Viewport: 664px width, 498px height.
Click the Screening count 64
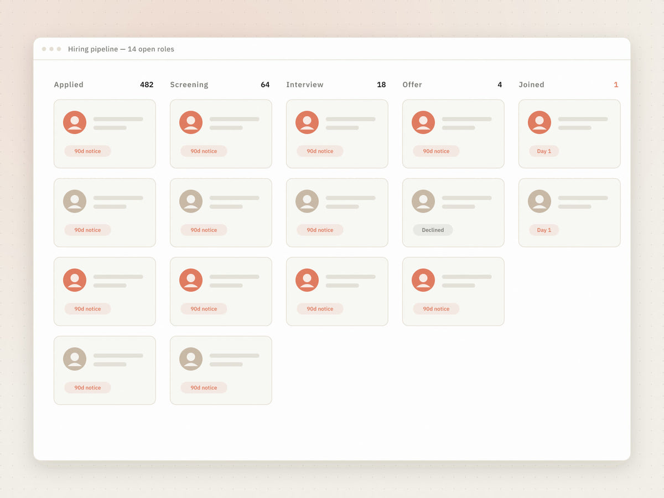[x=265, y=85]
